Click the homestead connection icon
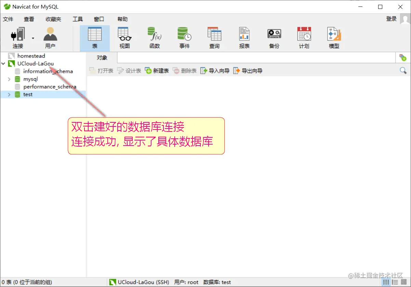The height and width of the screenshot is (287, 411). tap(12, 56)
